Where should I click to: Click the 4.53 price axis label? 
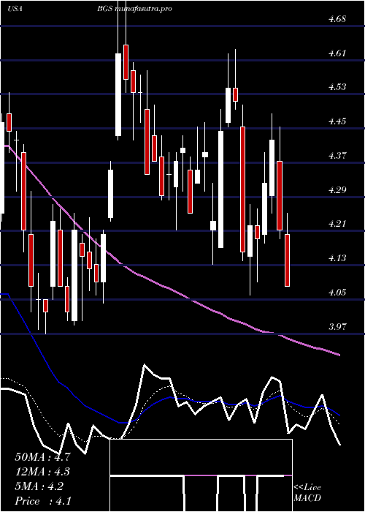pyautogui.click(x=337, y=87)
